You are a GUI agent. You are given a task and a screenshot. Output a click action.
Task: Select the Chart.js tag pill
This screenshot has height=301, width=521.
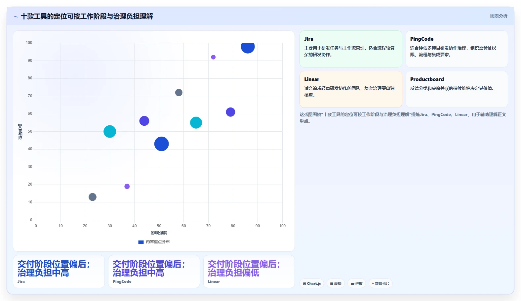312,283
